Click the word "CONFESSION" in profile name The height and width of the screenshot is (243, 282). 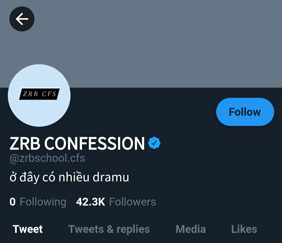point(95,143)
